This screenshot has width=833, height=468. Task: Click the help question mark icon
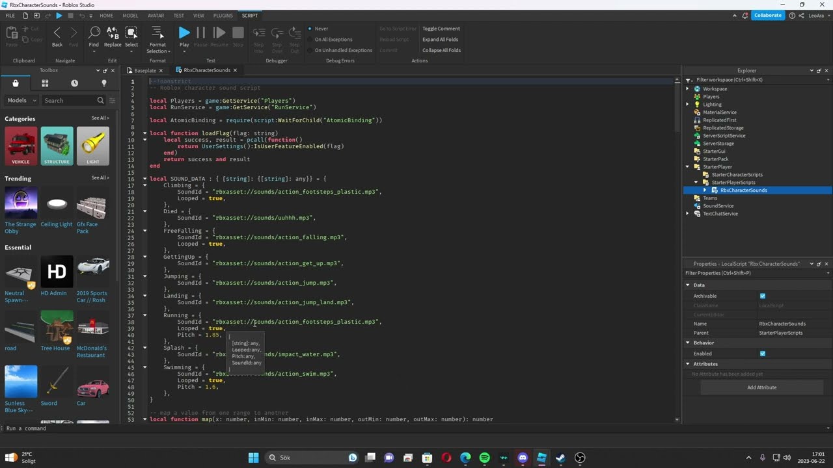coord(792,16)
